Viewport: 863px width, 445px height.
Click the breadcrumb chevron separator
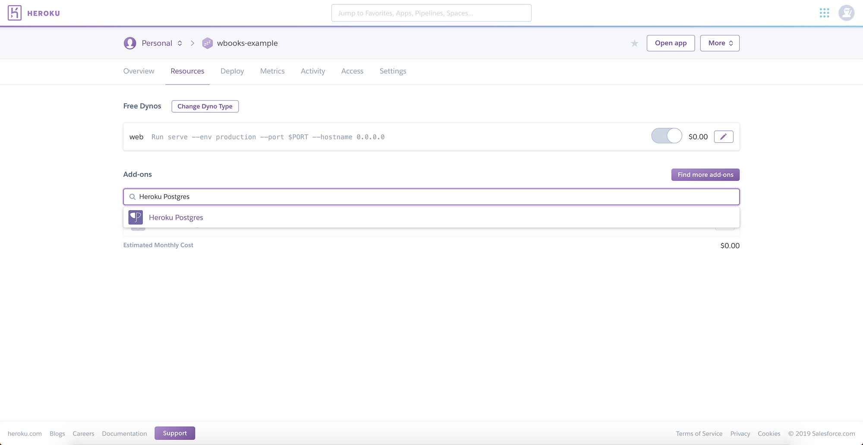click(192, 43)
